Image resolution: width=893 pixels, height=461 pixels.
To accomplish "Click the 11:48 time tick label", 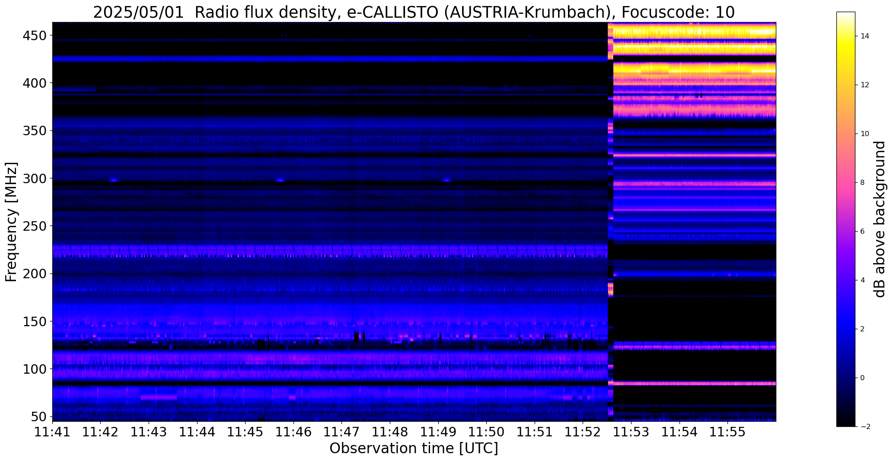I will (390, 432).
